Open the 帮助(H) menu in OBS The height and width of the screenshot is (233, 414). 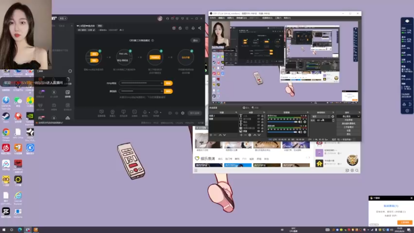[287, 18]
